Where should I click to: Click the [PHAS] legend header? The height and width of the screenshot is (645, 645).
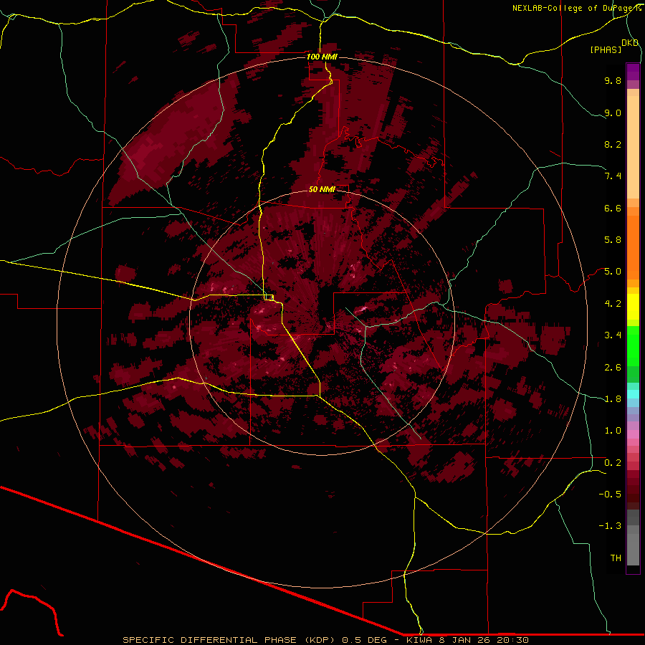[606, 49]
